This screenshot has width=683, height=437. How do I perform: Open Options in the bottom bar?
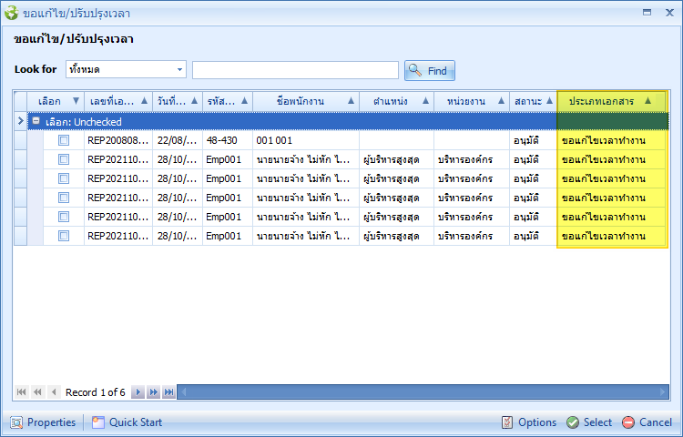click(x=529, y=422)
